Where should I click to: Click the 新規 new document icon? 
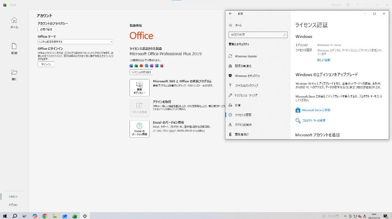coord(14,48)
